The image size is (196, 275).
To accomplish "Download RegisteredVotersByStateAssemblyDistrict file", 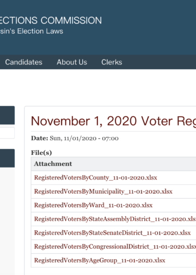I will [x=115, y=219].
